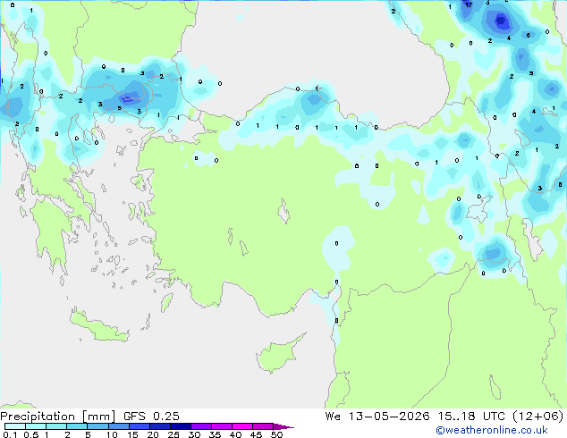Viewport: 567px width, 438px height.
Task: Click the '20' legend scale value
Action: pos(153,434)
